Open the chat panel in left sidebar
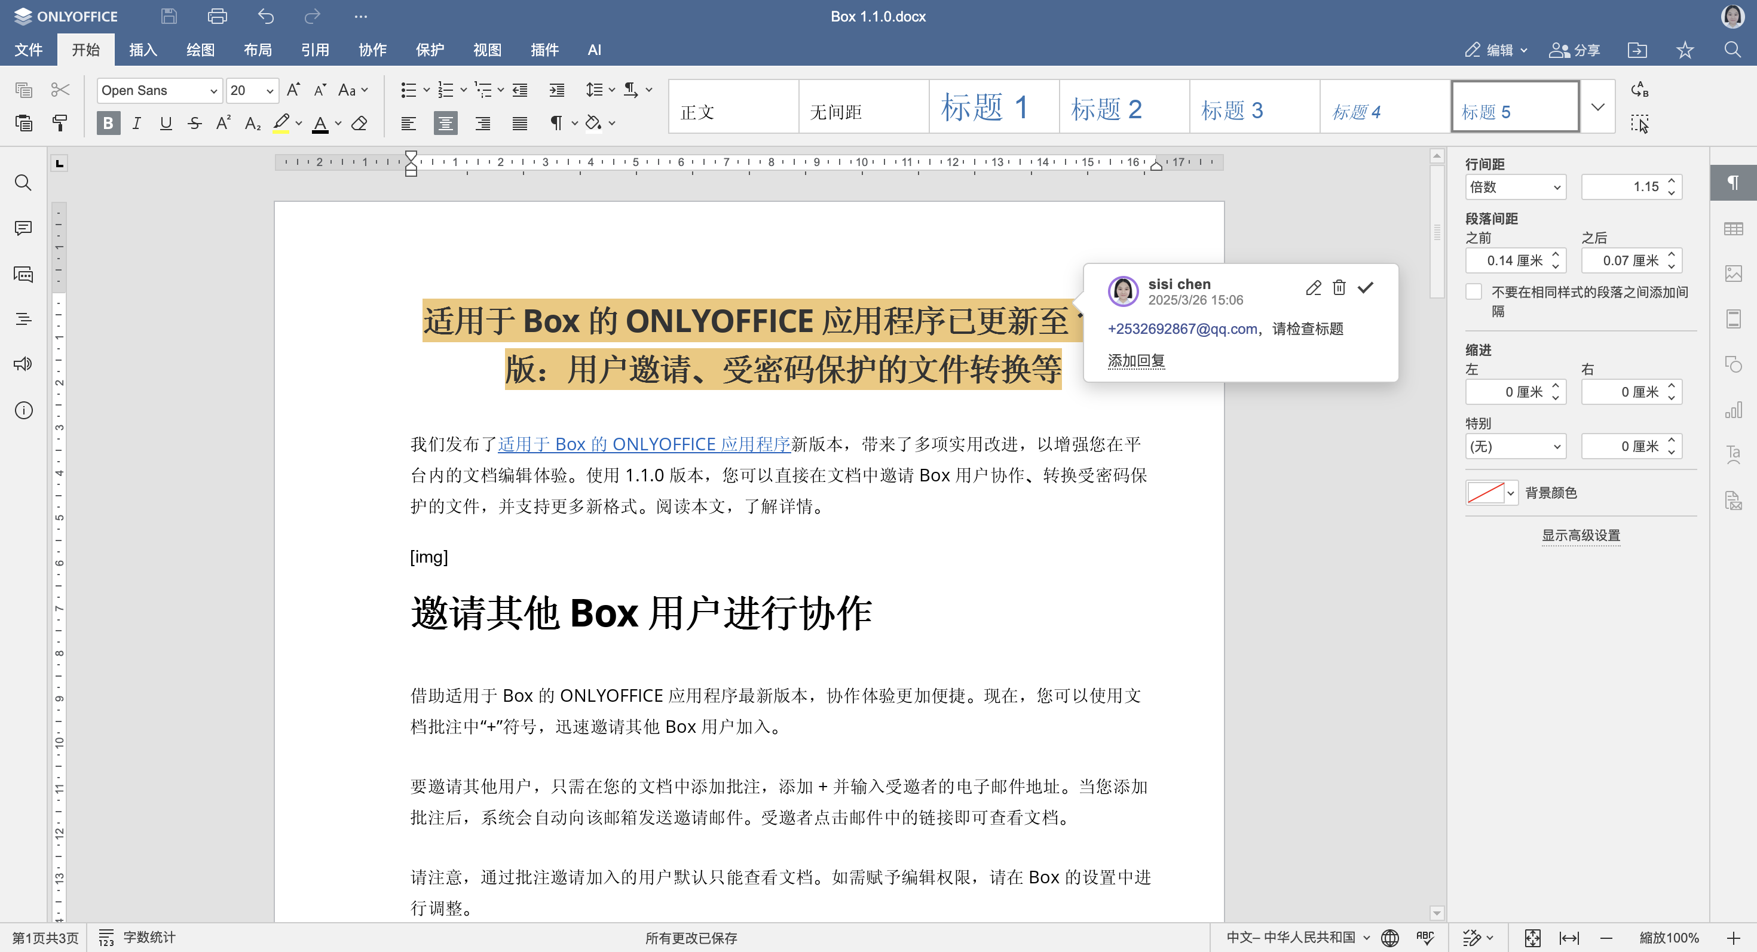The width and height of the screenshot is (1757, 952). coord(23,274)
